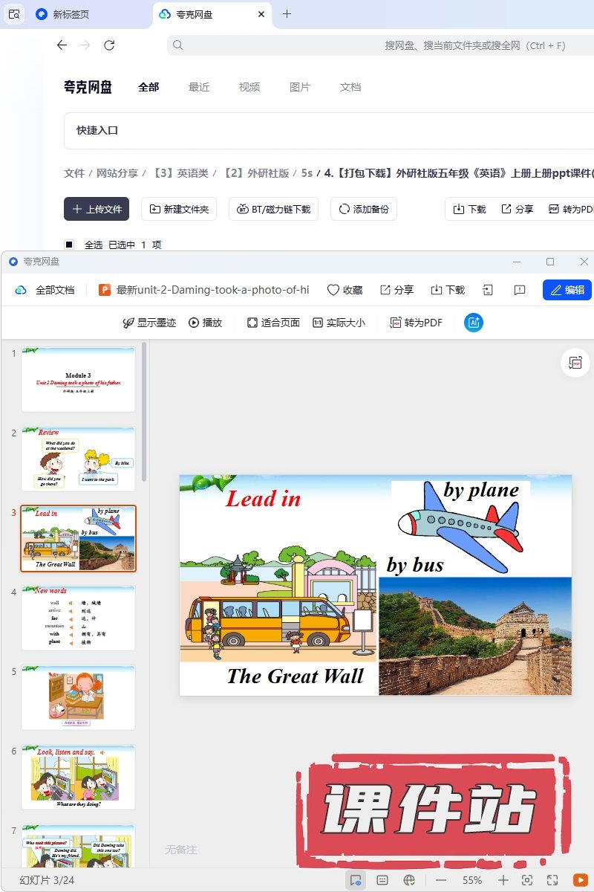
Task: Click the 上传文件 upload button
Action: (97, 209)
